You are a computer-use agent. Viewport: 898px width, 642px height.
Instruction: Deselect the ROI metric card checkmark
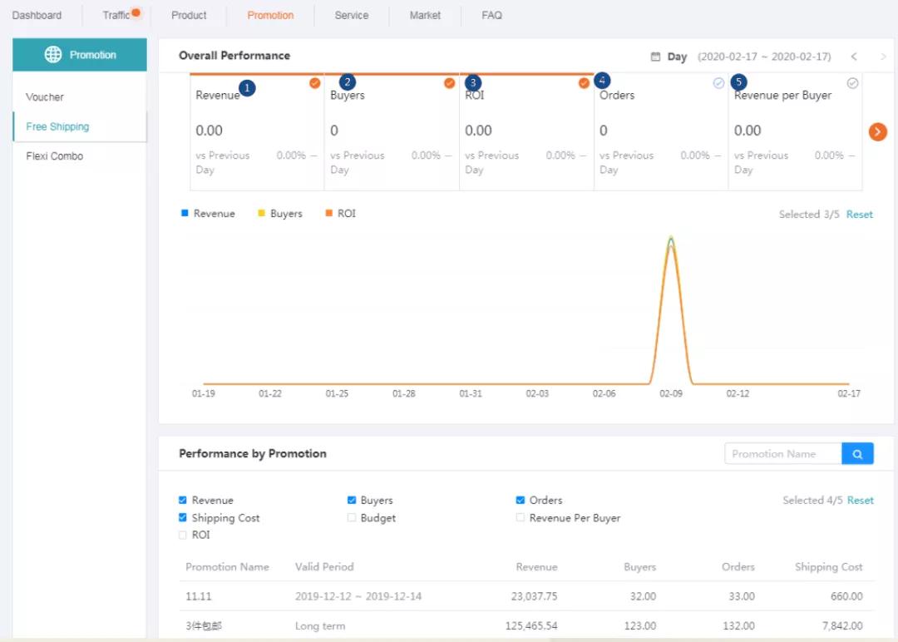(x=584, y=83)
